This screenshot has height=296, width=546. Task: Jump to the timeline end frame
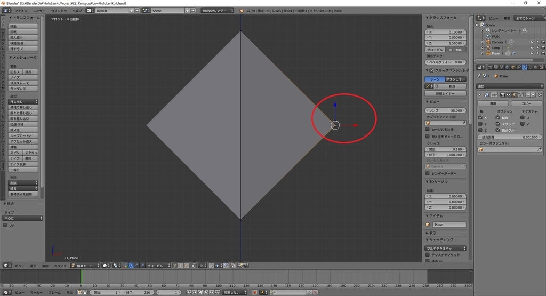point(218,292)
